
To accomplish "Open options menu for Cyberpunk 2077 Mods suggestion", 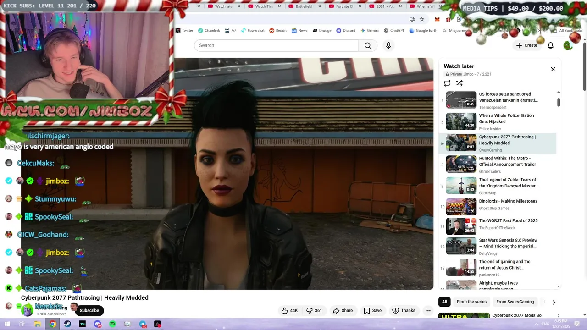I will click(x=559, y=316).
